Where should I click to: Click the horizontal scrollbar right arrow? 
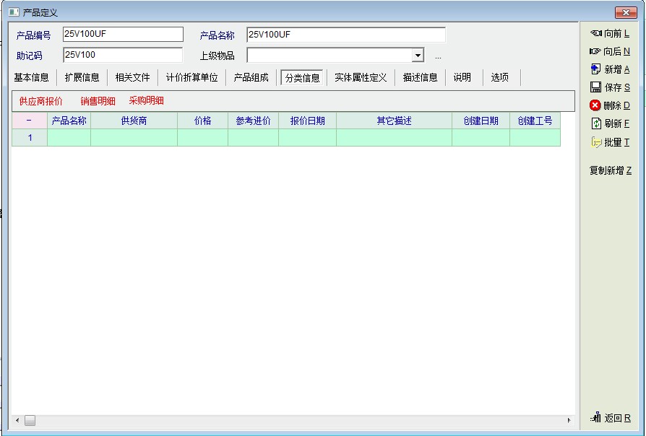[x=569, y=420]
